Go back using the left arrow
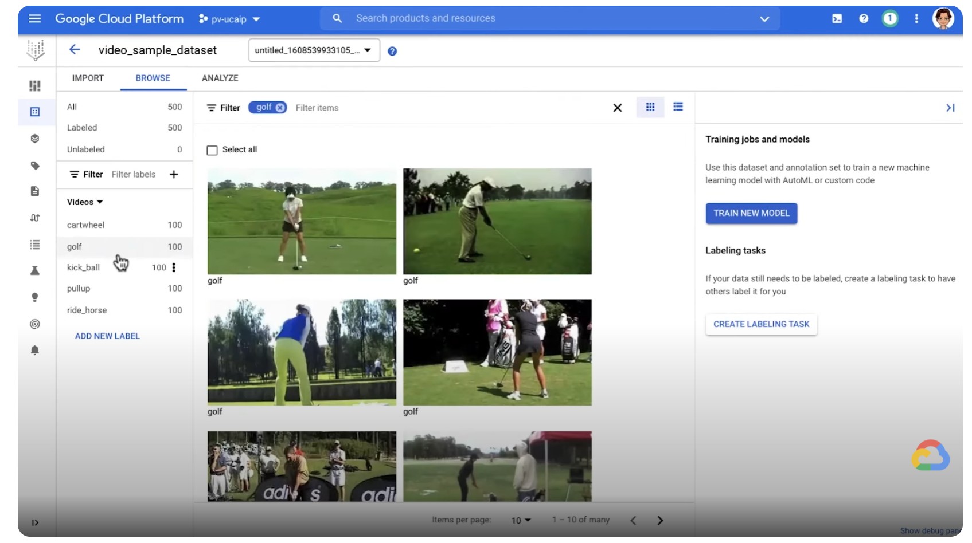The image size is (972, 543). 75,50
